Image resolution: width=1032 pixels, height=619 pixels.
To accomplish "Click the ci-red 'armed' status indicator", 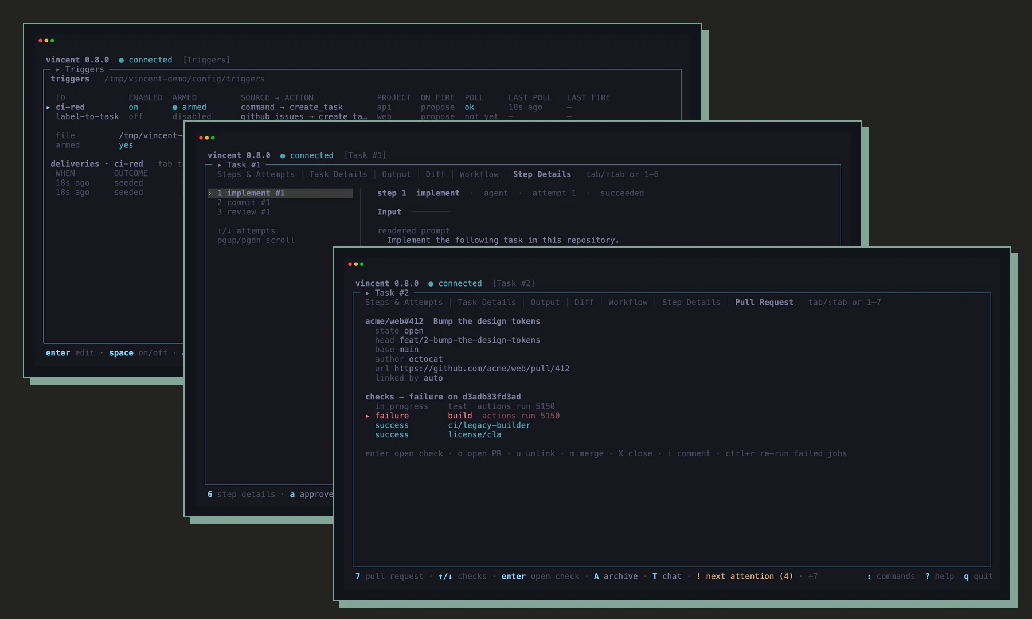I will (x=189, y=107).
